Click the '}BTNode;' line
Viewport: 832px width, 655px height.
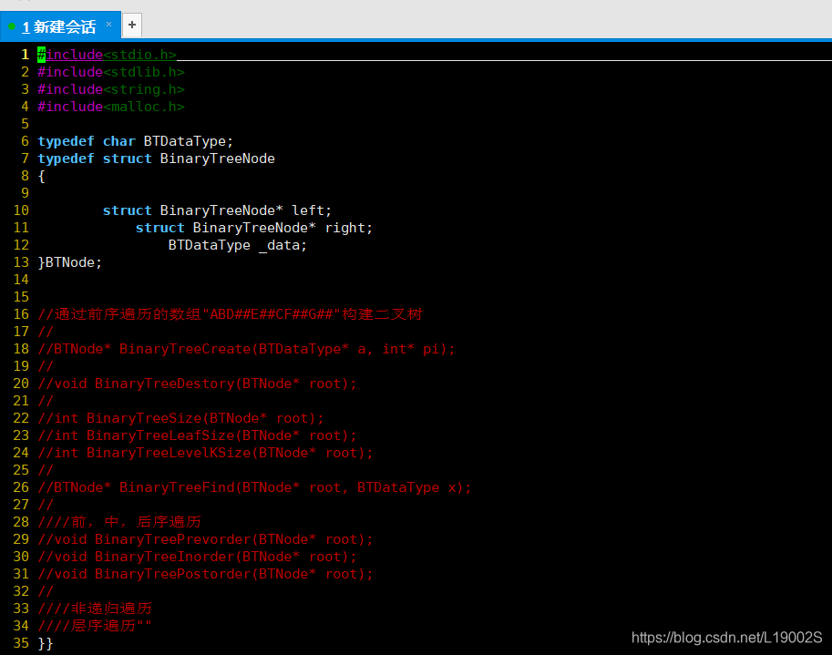(69, 262)
